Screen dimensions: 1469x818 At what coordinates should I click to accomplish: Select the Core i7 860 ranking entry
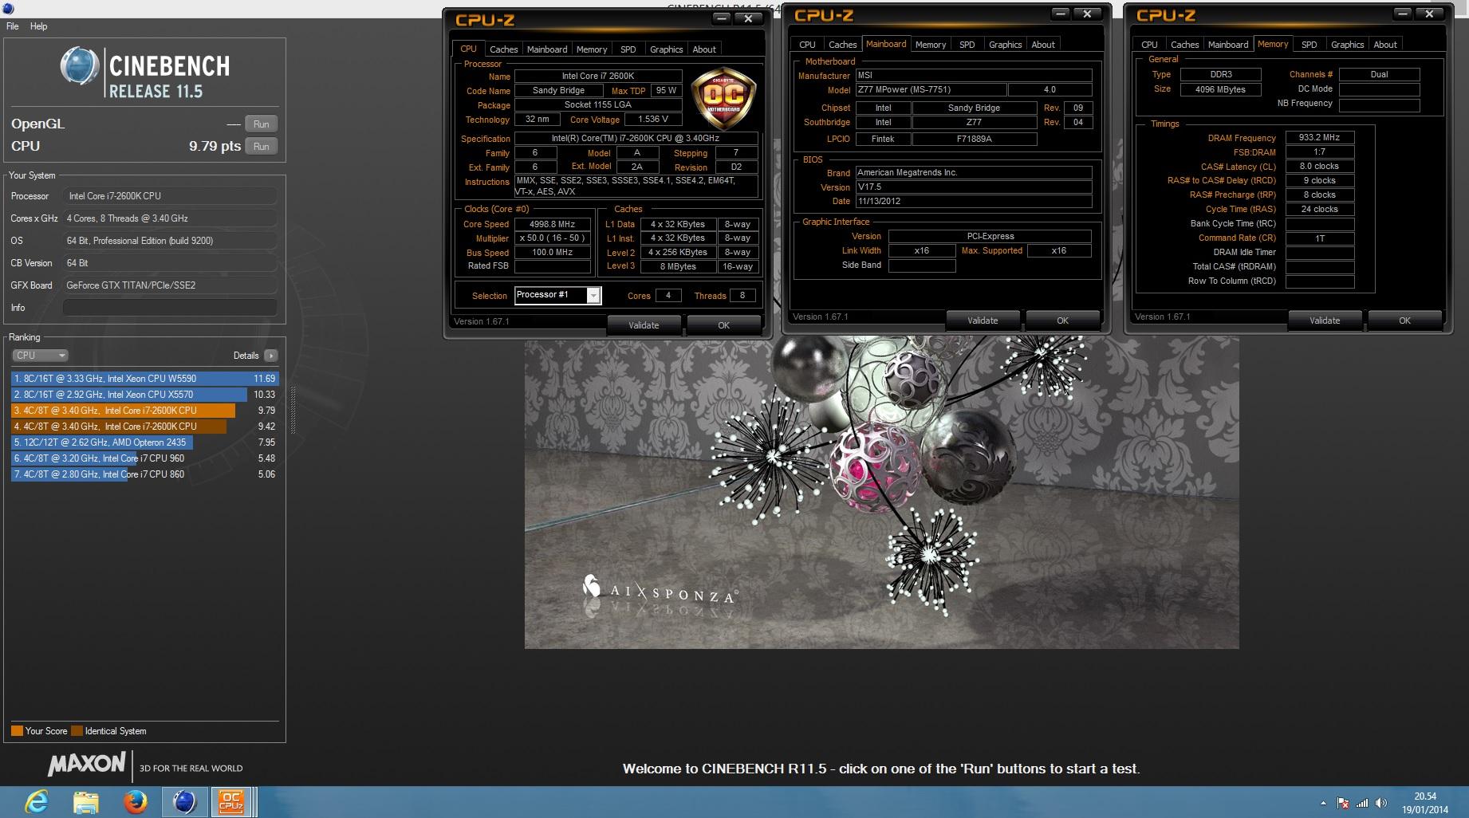(144, 474)
